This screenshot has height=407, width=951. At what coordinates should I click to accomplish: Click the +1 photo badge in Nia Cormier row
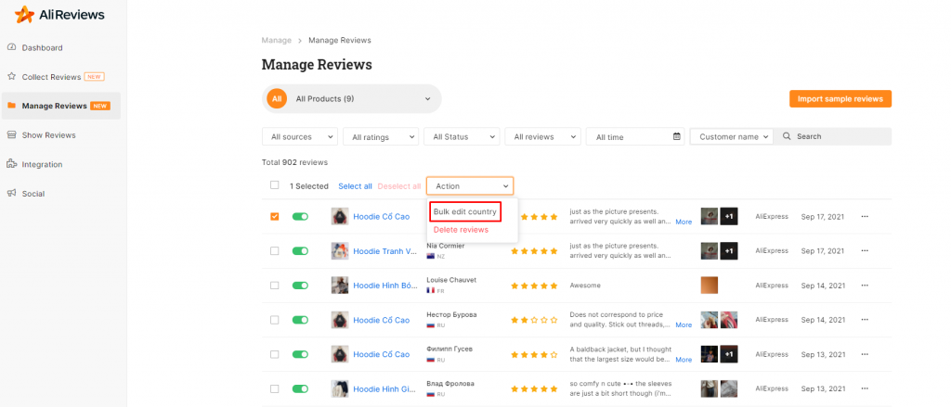729,250
